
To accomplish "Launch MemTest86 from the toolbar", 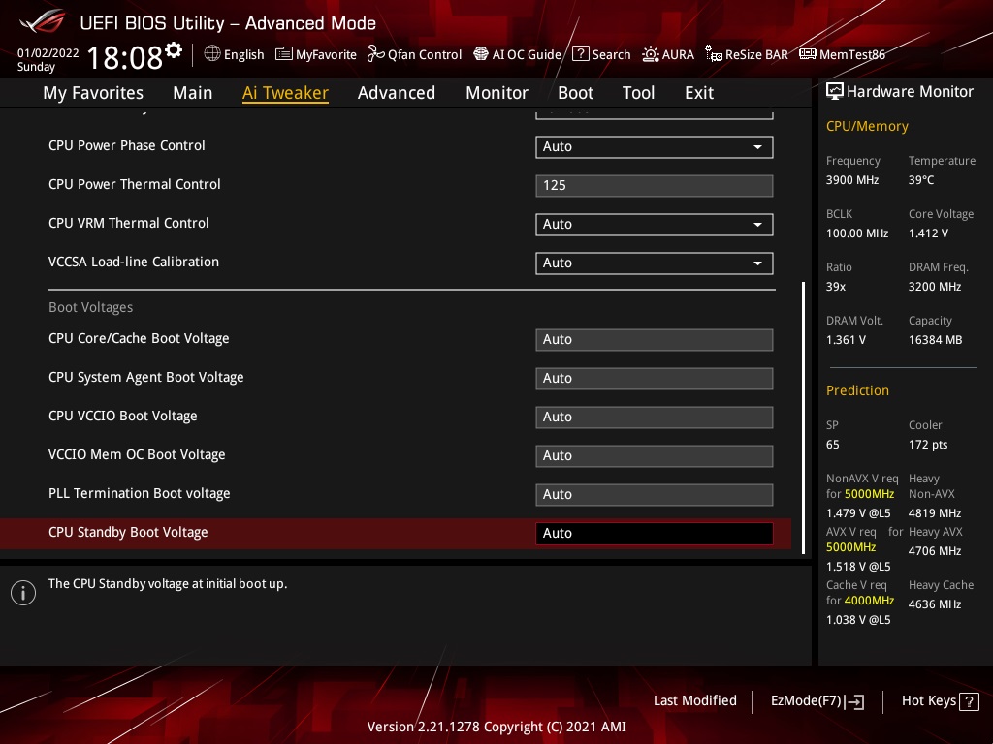I will 842,54.
